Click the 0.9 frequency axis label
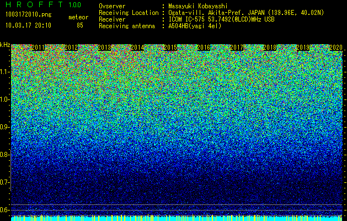Image resolution: width=347 pixels, height=221 pixels. (4, 127)
